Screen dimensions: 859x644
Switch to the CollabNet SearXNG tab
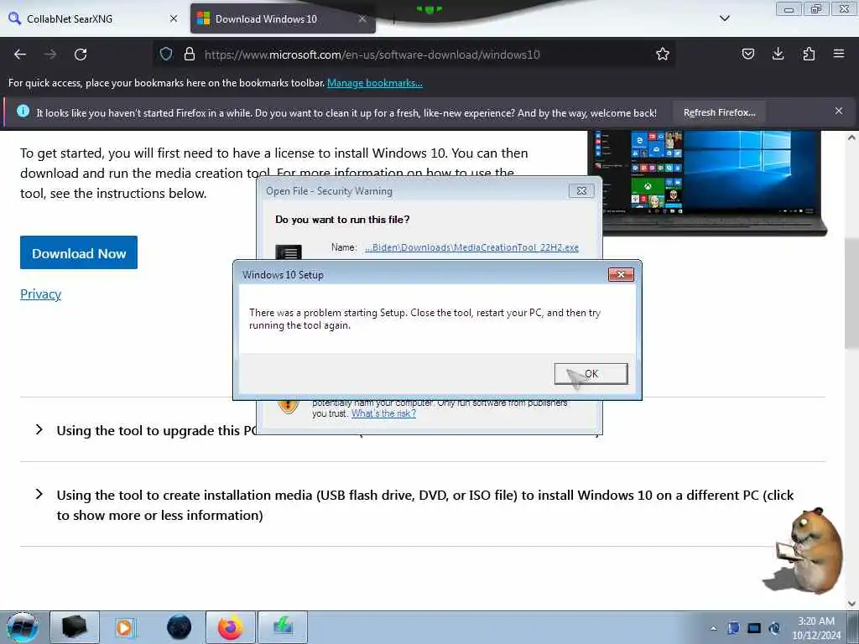tap(92, 18)
